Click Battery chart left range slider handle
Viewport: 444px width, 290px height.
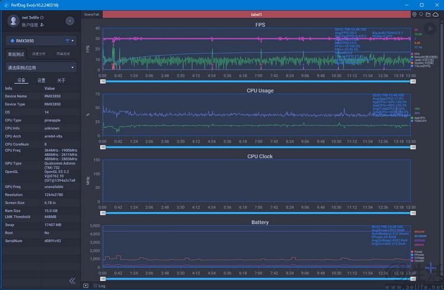point(103,279)
